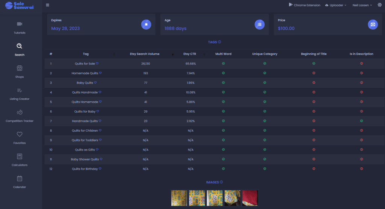Screen dimensions: 385x209
Task: Open the fourth quilt image thumbnail
Action: (232, 198)
